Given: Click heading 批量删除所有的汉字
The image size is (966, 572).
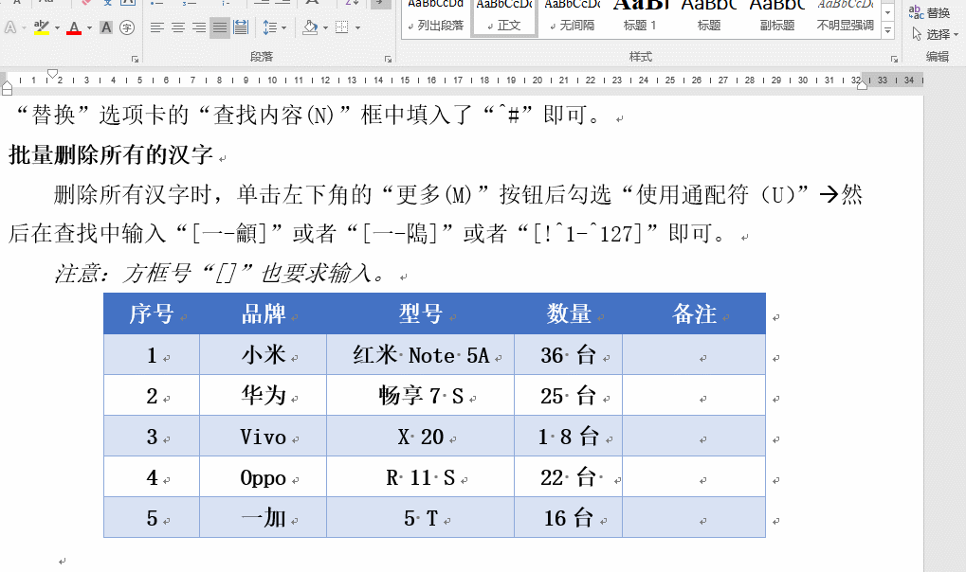Looking at the screenshot, I should pos(111,155).
